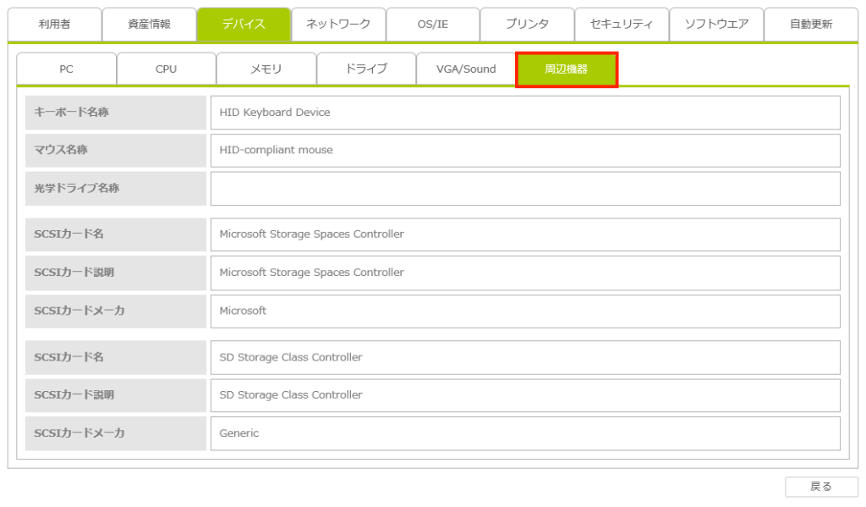Open the ドライブ sub-tab

pos(366,69)
